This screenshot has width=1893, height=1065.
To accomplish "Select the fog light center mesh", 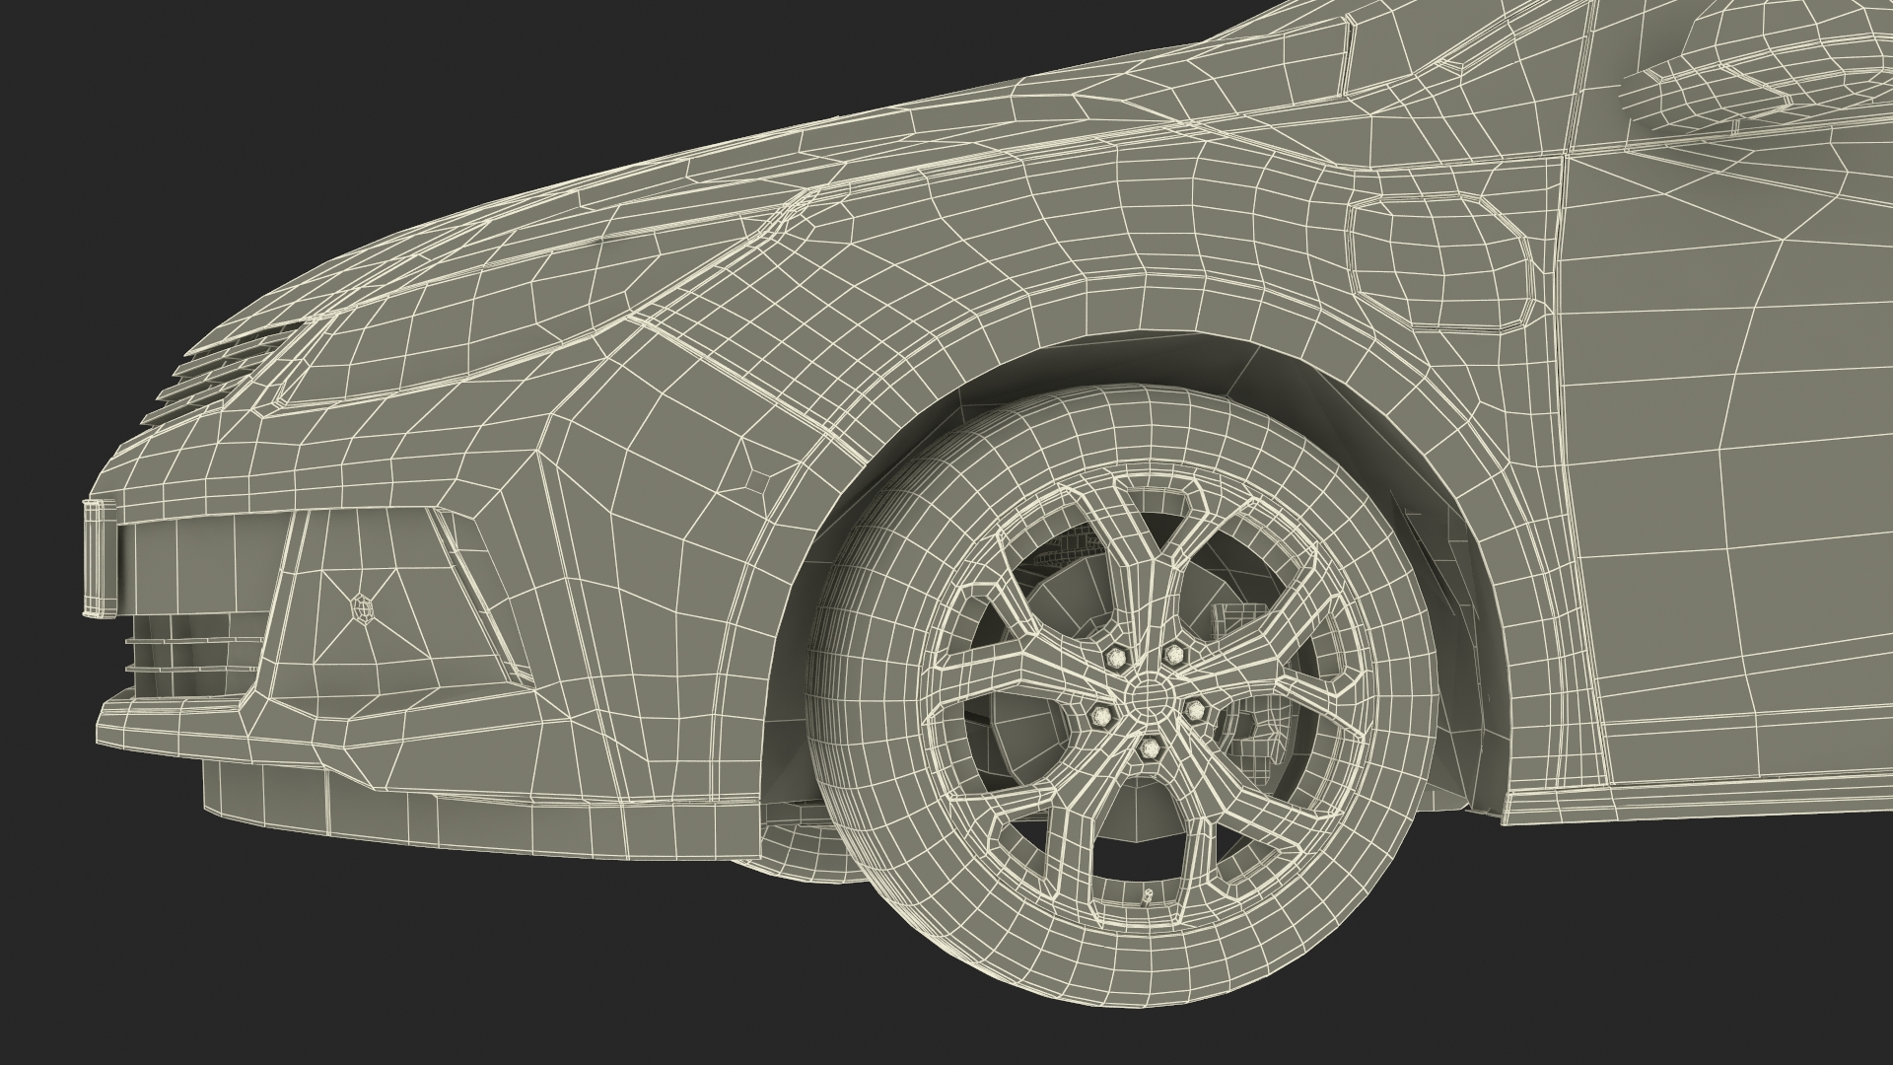I will (362, 605).
